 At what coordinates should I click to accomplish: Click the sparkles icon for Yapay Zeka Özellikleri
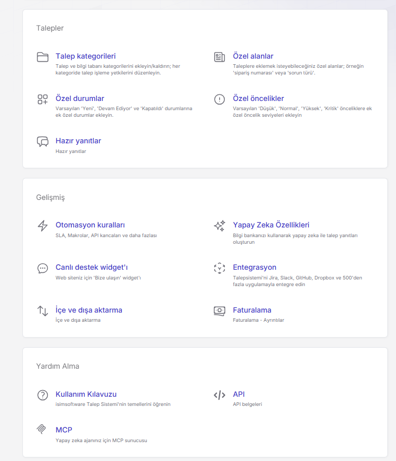coord(220,226)
